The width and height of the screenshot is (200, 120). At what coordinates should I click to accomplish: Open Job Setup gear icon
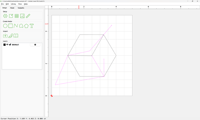(5, 16)
